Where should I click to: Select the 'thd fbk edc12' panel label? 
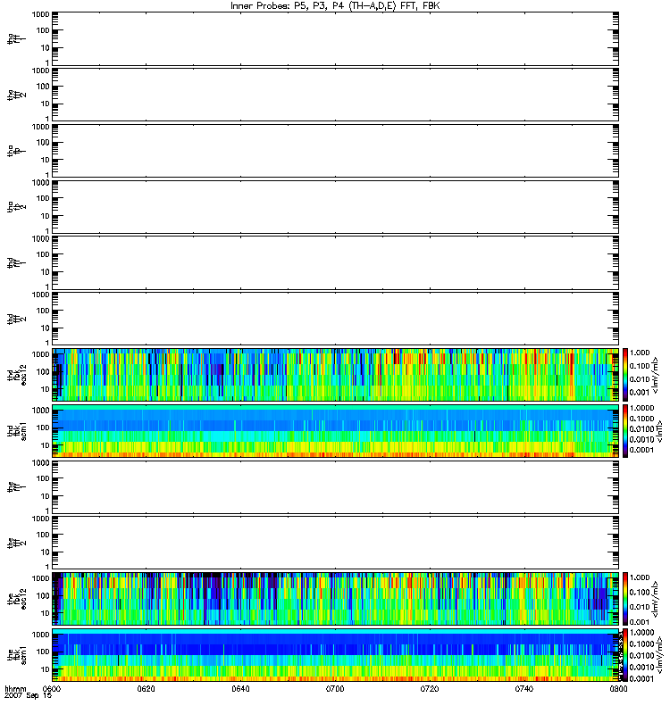[x=17, y=375]
